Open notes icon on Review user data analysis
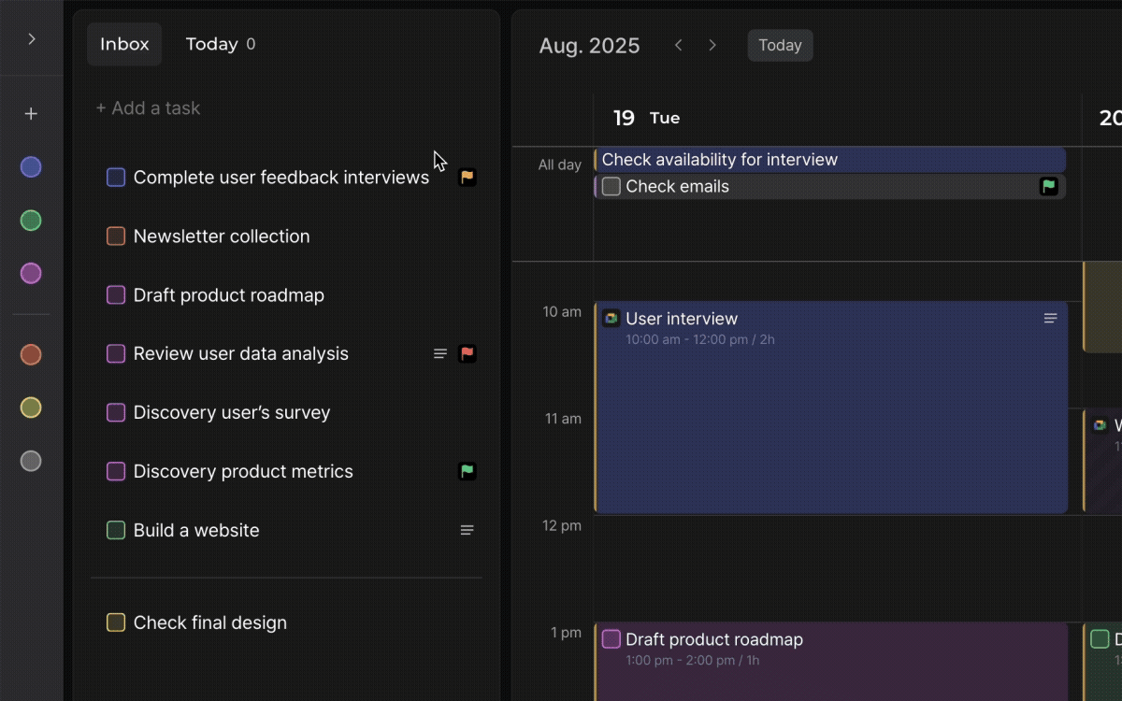The image size is (1122, 701). click(x=440, y=354)
